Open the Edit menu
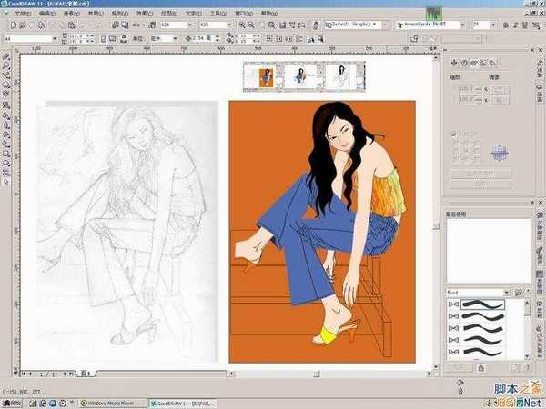The image size is (546, 409). (x=45, y=15)
